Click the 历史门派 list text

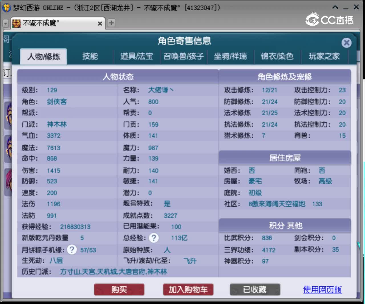113,272
